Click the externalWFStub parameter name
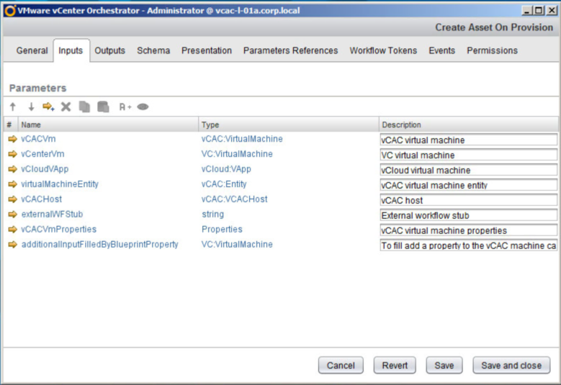561x385 pixels. pyautogui.click(x=52, y=214)
